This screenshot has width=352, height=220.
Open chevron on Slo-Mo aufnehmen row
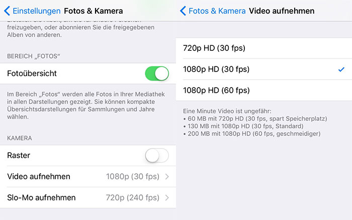[167, 198]
